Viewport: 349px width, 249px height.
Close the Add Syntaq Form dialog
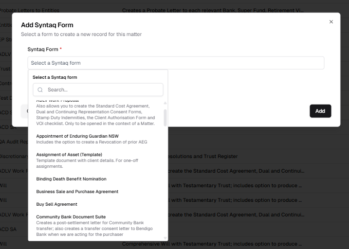331,22
